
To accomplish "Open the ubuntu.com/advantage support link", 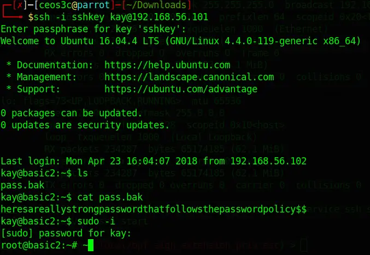I will pos(181,89).
